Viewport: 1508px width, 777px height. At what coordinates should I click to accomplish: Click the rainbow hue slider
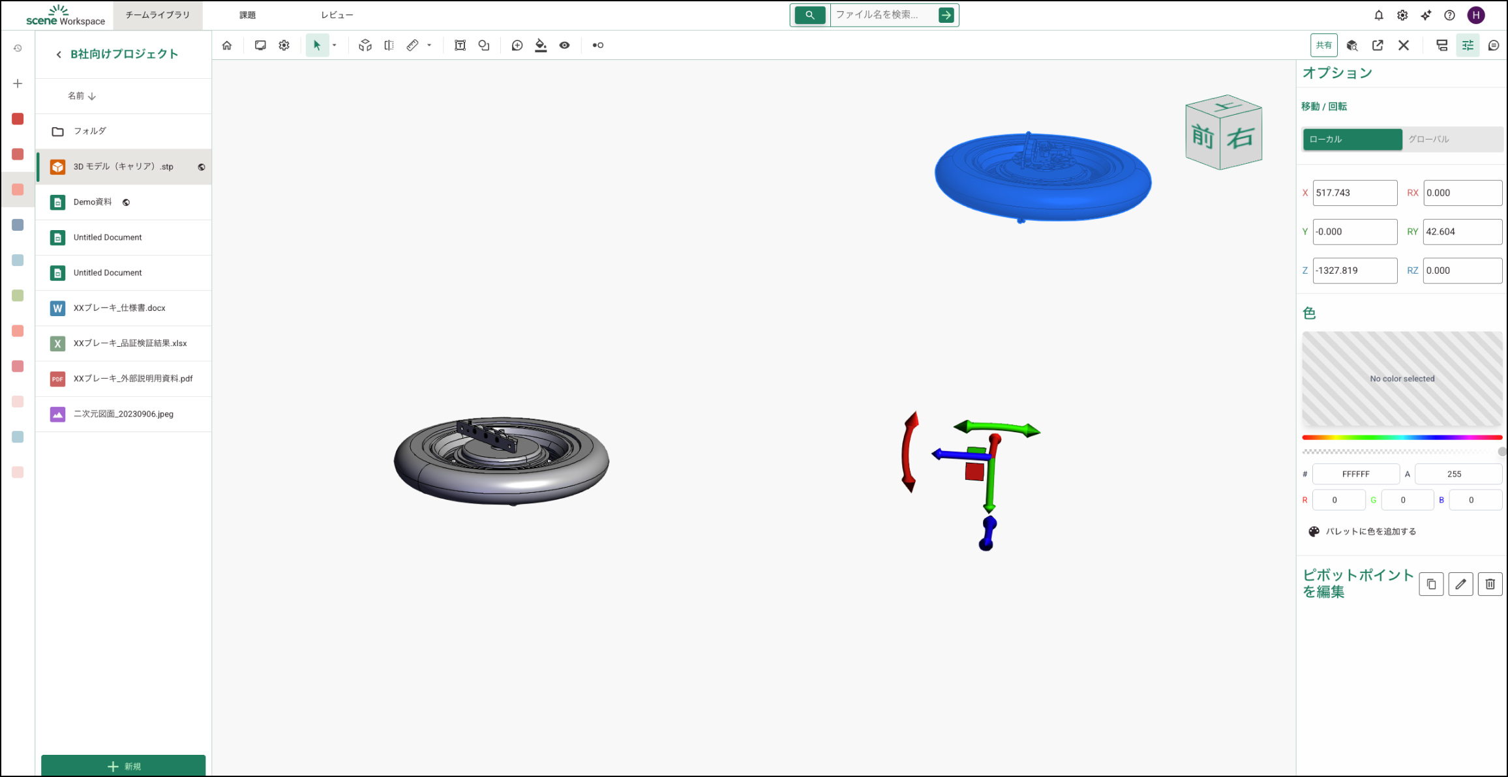coord(1402,437)
